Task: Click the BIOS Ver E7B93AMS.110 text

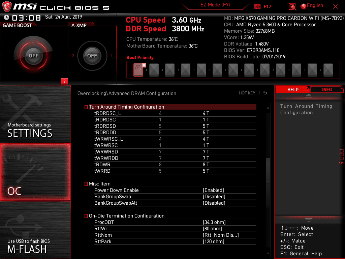Action: pos(252,50)
